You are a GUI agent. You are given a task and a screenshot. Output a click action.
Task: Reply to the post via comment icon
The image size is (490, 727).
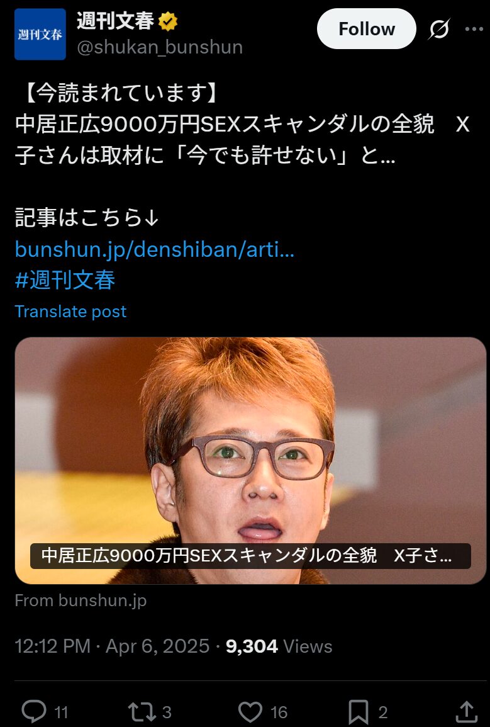(34, 711)
